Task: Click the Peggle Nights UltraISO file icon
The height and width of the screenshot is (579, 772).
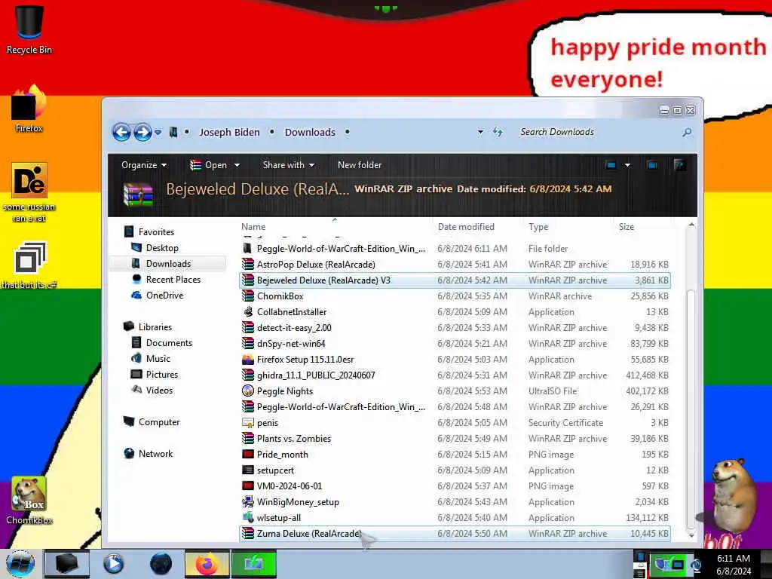Action: 247,391
